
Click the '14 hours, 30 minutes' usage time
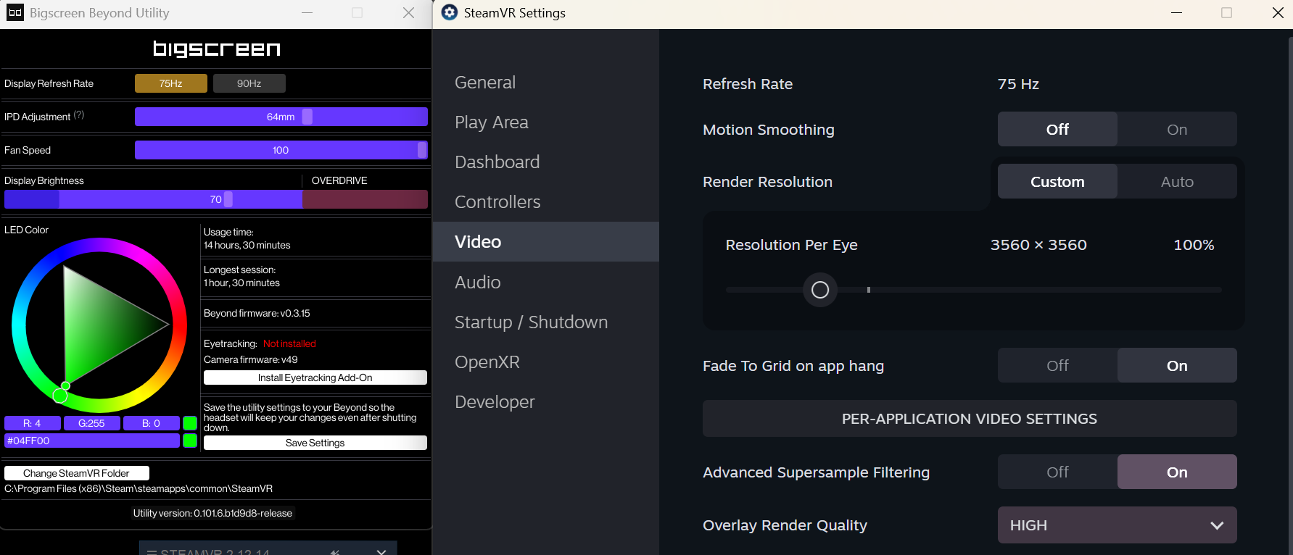247,245
